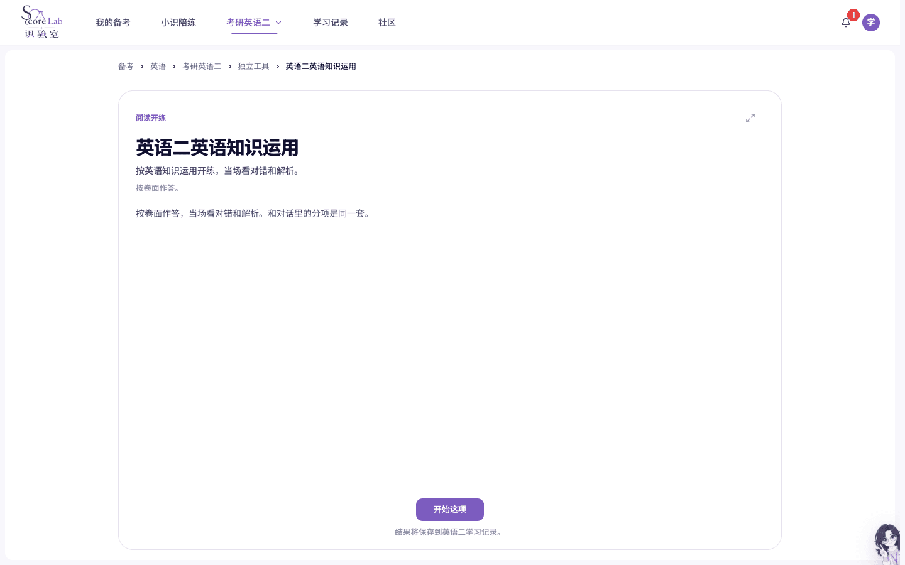Navigate to 考研英语二 breadcrumb link
This screenshot has width=905, height=565.
[202, 67]
